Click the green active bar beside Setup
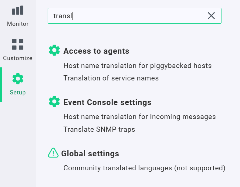240x187 pixels. (1, 84)
